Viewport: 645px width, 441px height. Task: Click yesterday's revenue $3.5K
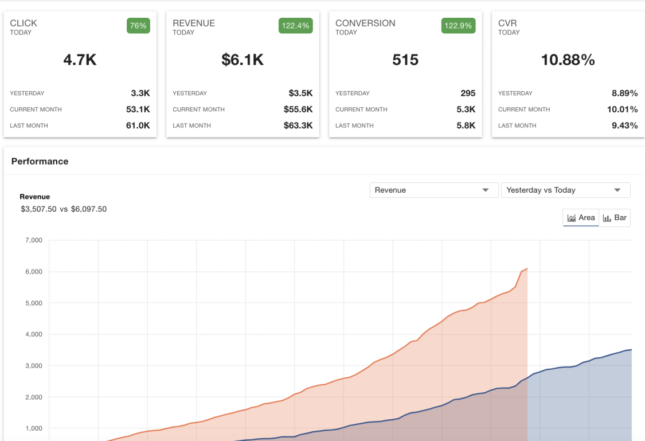tap(300, 93)
